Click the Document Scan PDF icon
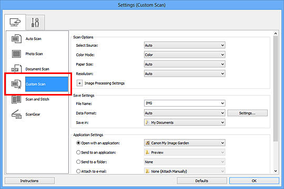284x189 pixels. (16, 69)
